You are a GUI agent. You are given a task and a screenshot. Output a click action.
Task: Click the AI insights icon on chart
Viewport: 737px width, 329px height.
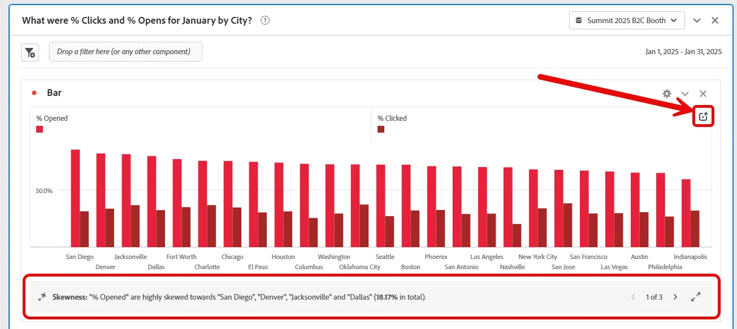click(x=704, y=116)
